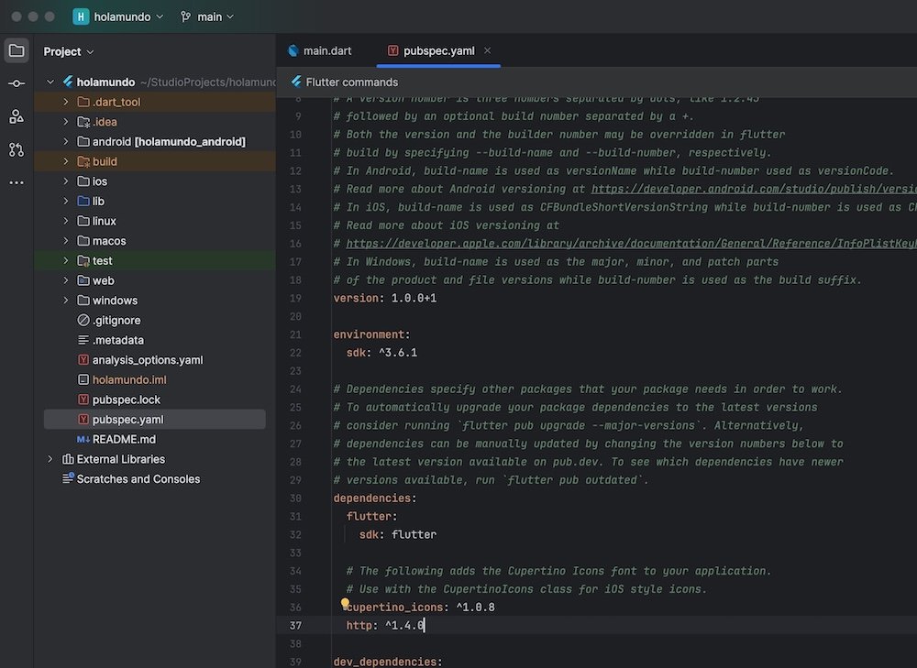
Task: Click the analysis_options.yaml file icon
Action: [x=83, y=359]
